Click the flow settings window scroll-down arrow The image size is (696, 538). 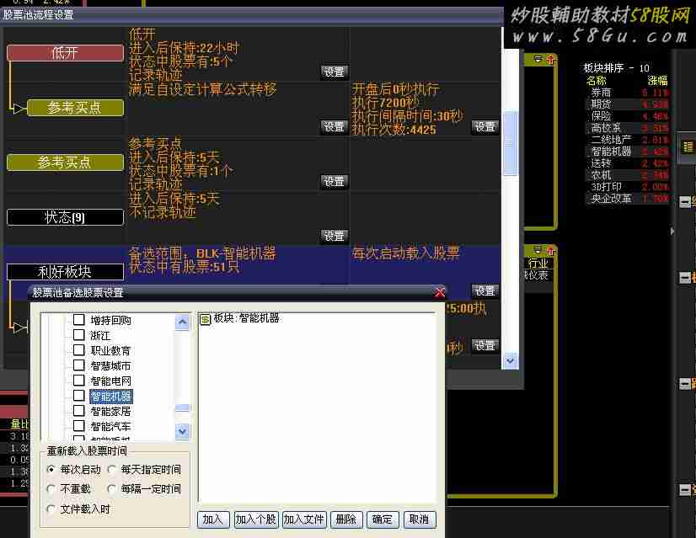tap(510, 361)
